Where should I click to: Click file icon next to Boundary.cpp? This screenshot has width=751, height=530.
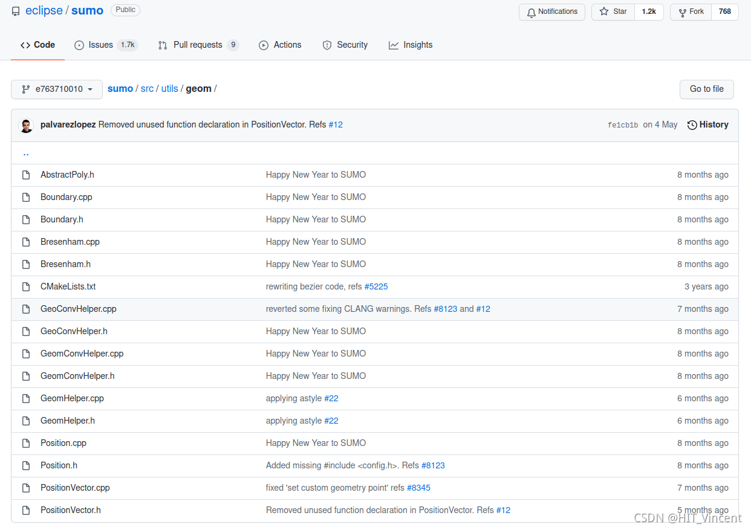coord(26,197)
